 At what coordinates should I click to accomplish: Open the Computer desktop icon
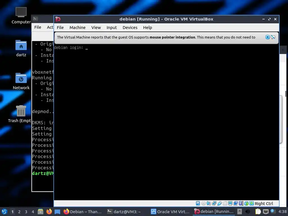click(21, 15)
